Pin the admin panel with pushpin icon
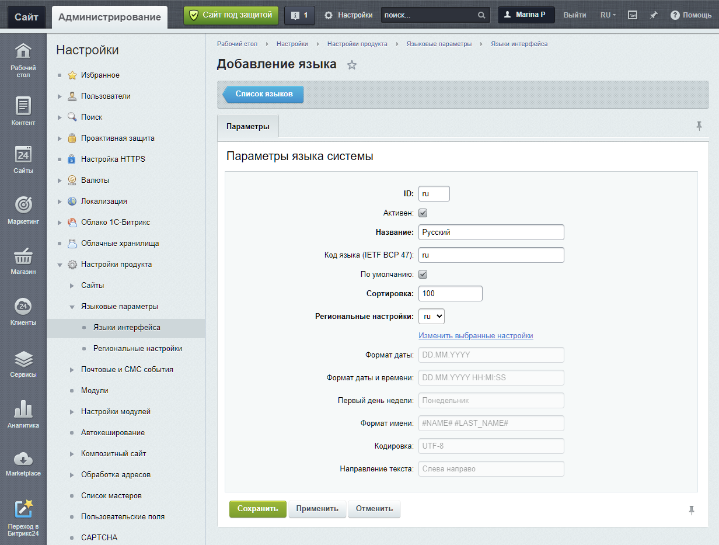Screen dimensions: 719x545 654,15
